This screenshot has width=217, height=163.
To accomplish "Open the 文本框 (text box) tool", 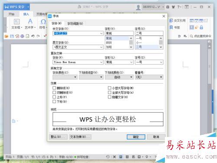I will 17,24.
